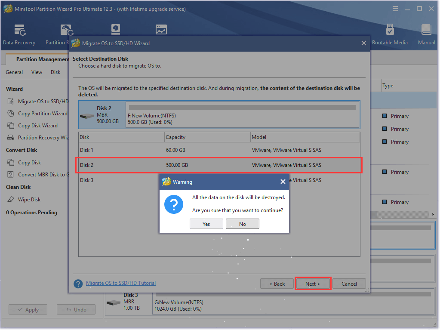Select the Partition Management tab
Image resolution: width=440 pixels, height=330 pixels.
tap(37, 59)
